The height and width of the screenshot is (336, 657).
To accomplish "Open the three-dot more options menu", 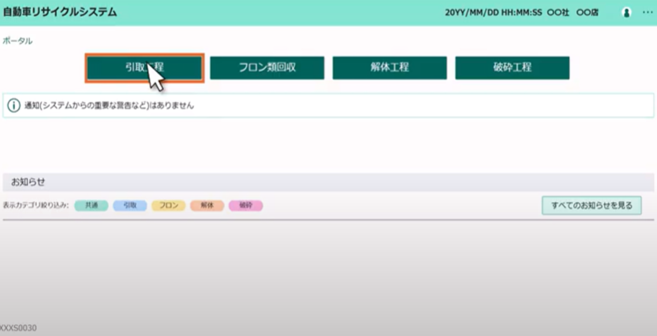I will pos(647,12).
